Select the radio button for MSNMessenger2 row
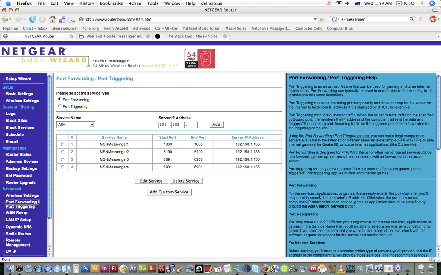Image resolution: width=441 pixels, height=275 pixels. (62, 152)
